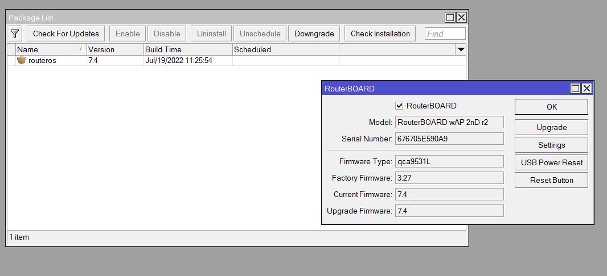Click the Scheduled column header

click(x=286, y=49)
